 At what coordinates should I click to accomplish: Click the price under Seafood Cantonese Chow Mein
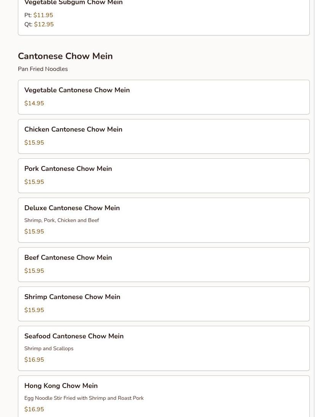[34, 360]
